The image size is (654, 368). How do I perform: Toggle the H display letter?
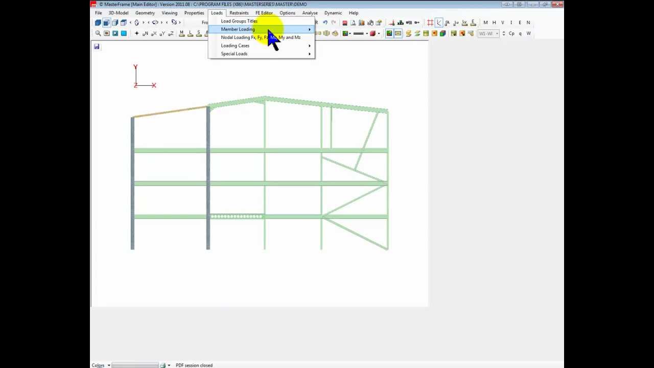pos(494,22)
